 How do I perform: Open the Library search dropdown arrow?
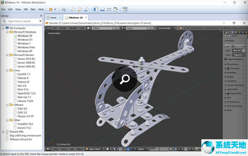tap(40, 21)
